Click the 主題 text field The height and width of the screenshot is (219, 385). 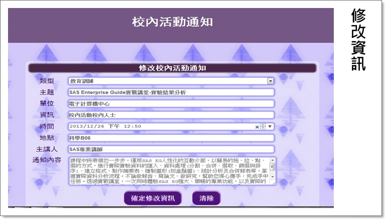pyautogui.click(x=171, y=92)
